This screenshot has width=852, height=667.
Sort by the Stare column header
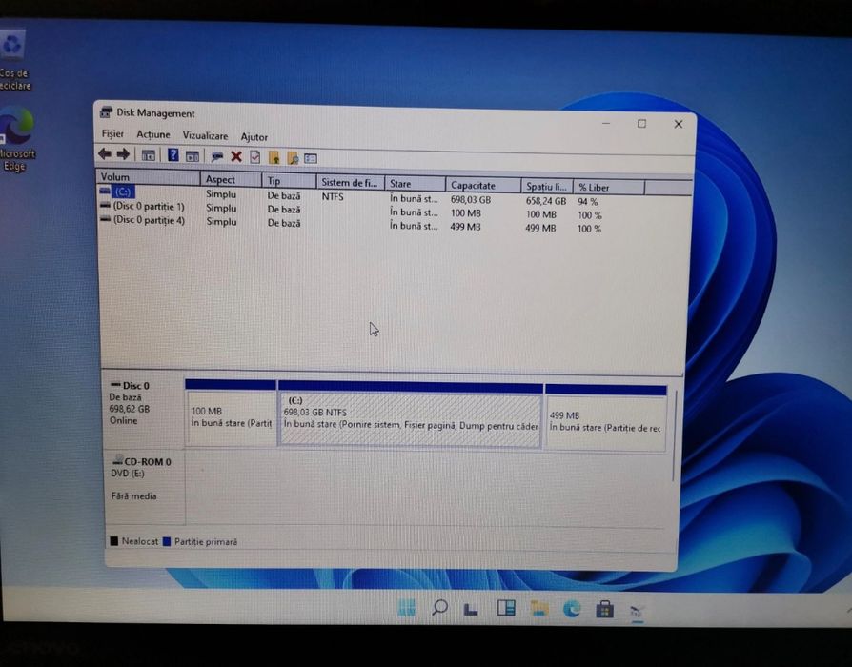tap(416, 184)
